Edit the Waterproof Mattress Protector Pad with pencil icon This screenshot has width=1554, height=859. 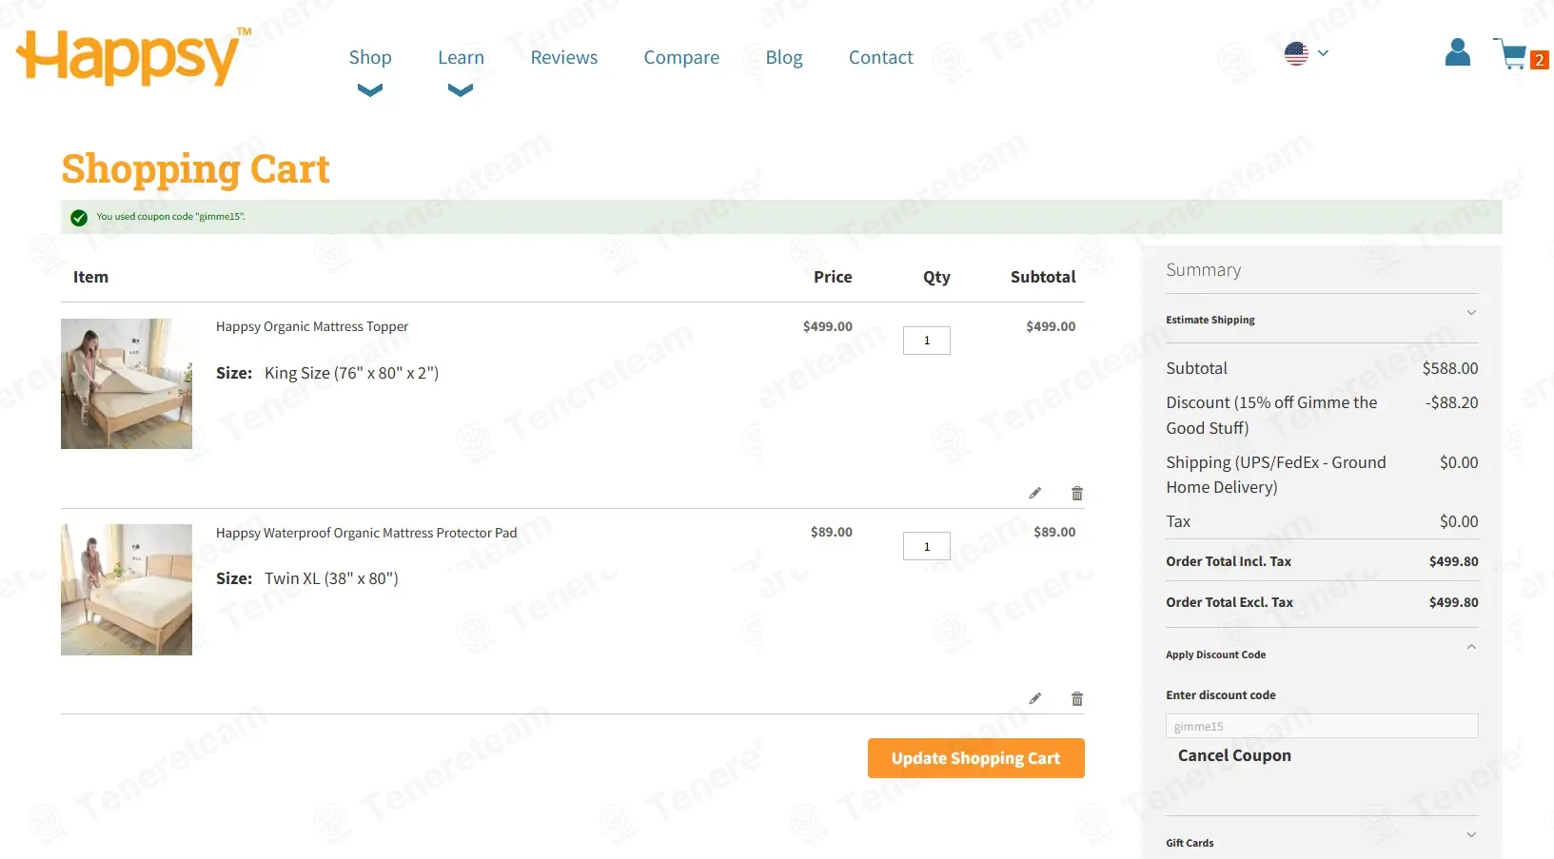1034,698
